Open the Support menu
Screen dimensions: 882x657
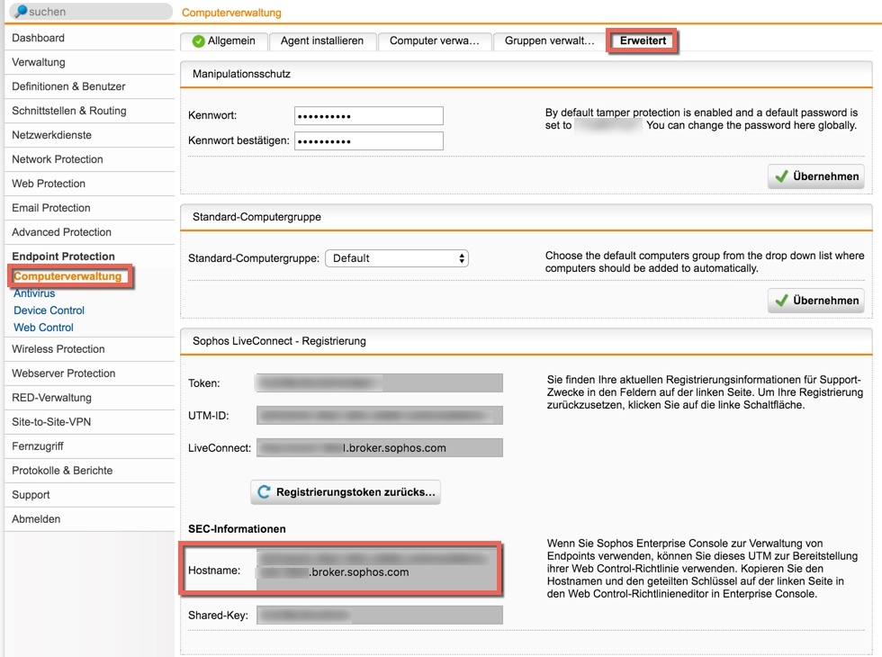[89, 494]
